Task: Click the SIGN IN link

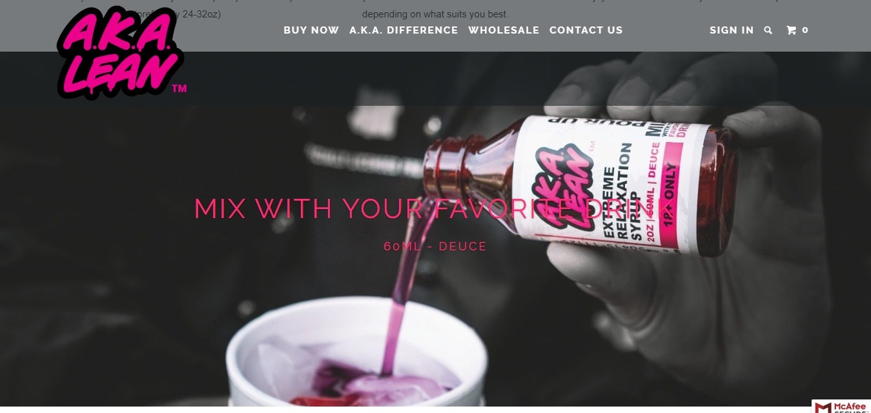Action: click(x=732, y=30)
